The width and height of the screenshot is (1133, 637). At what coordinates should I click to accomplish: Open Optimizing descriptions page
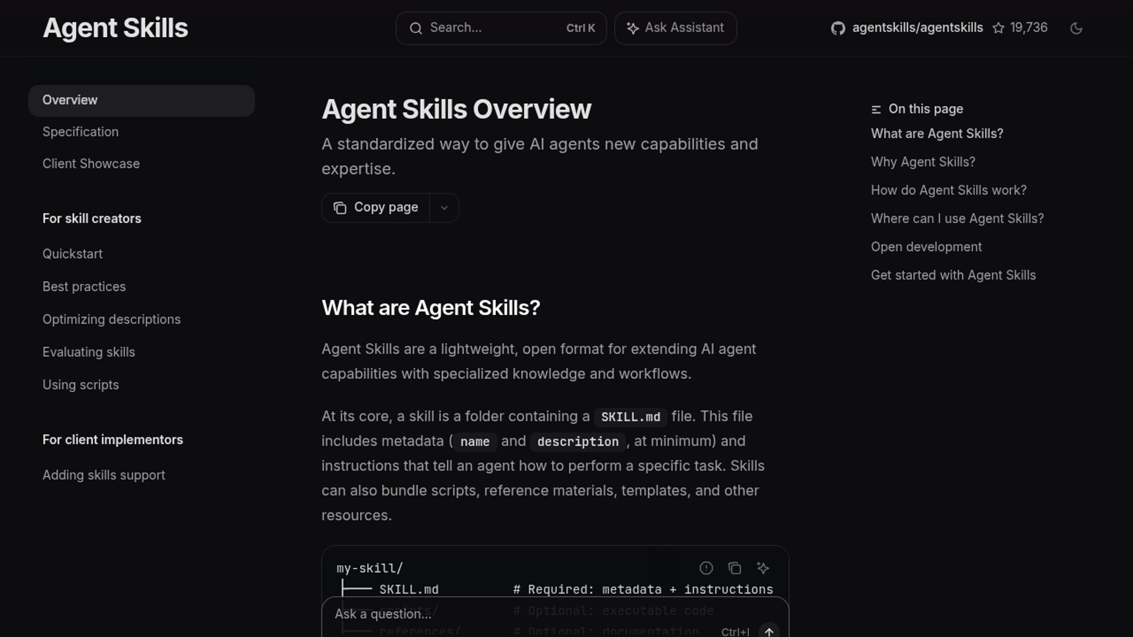[x=112, y=320]
